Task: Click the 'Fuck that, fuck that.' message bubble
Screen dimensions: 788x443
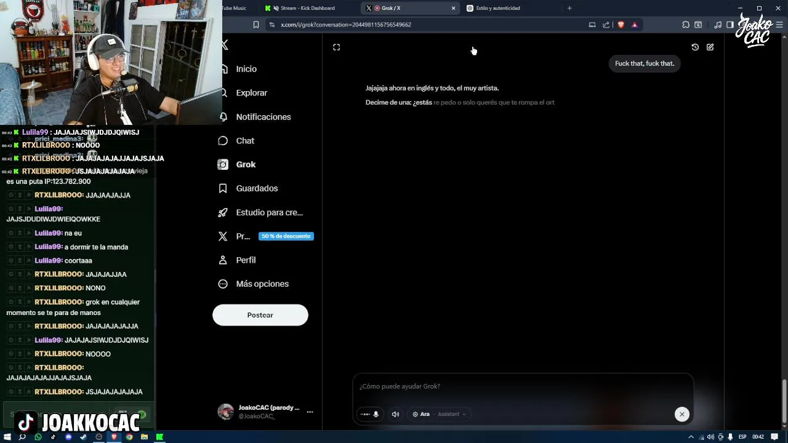Action: pyautogui.click(x=645, y=63)
